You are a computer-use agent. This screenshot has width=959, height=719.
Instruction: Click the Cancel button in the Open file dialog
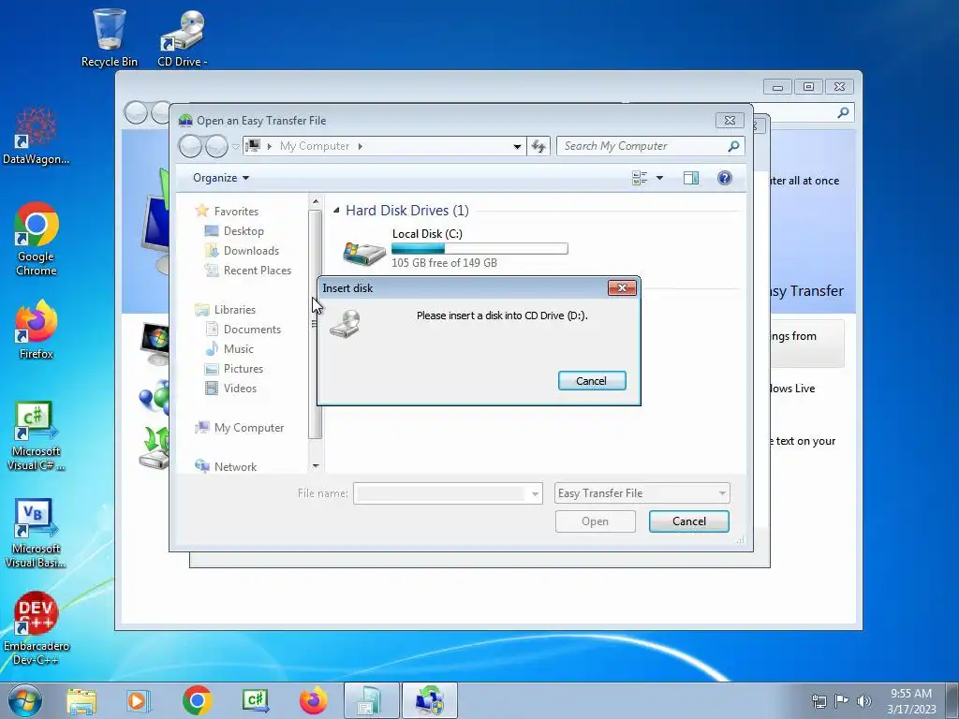688,521
